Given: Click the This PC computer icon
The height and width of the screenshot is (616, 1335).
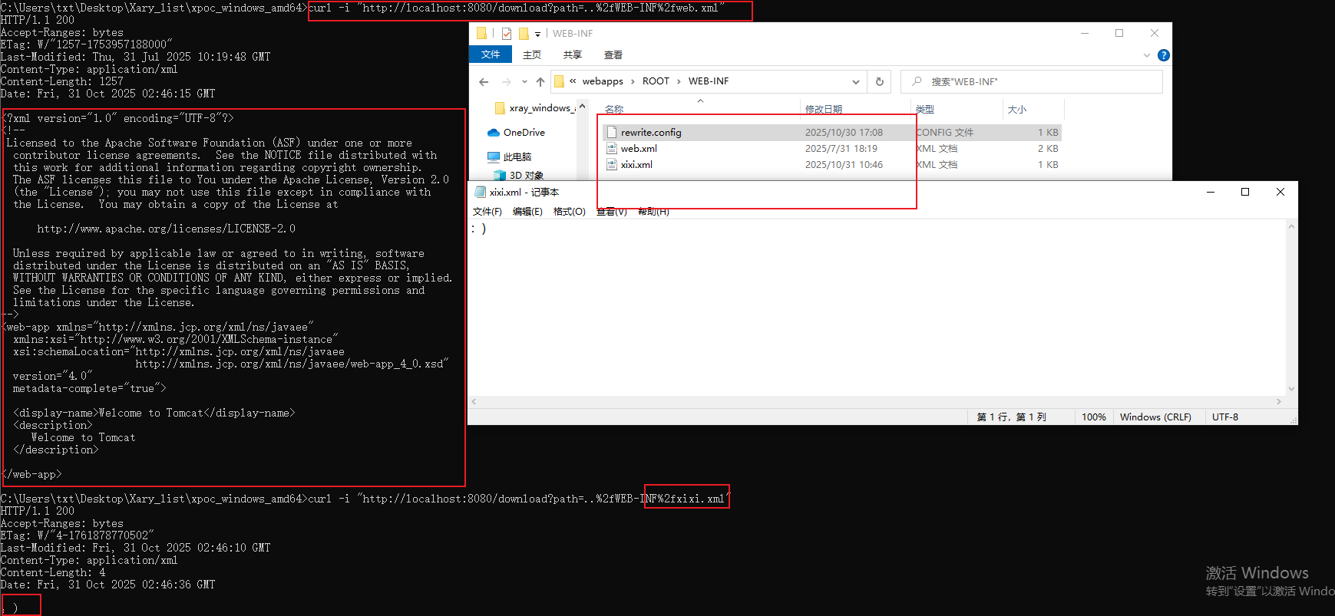Looking at the screenshot, I should 494,156.
